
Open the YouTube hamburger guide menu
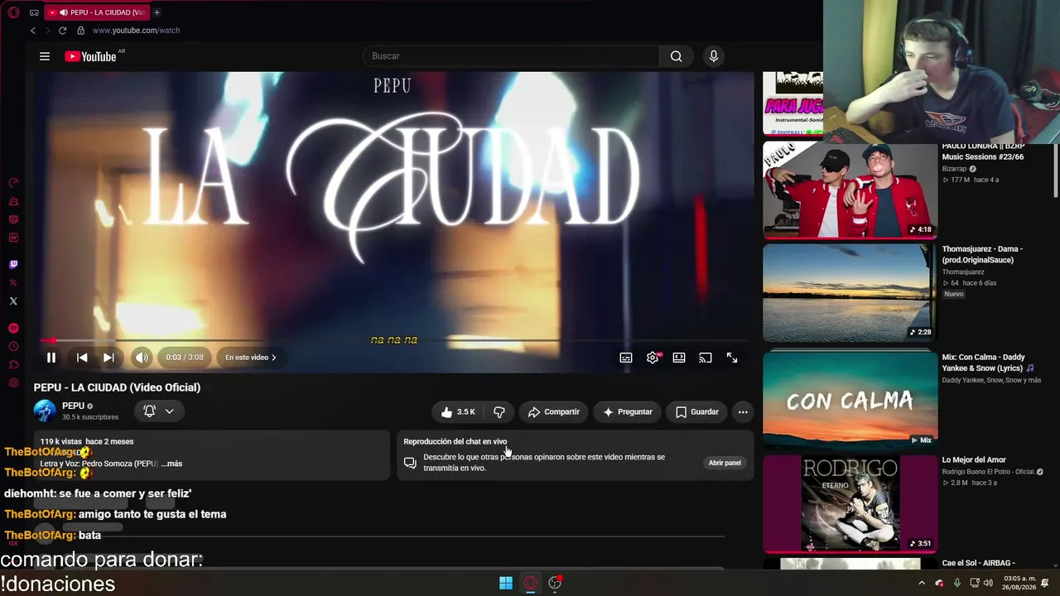(x=45, y=56)
